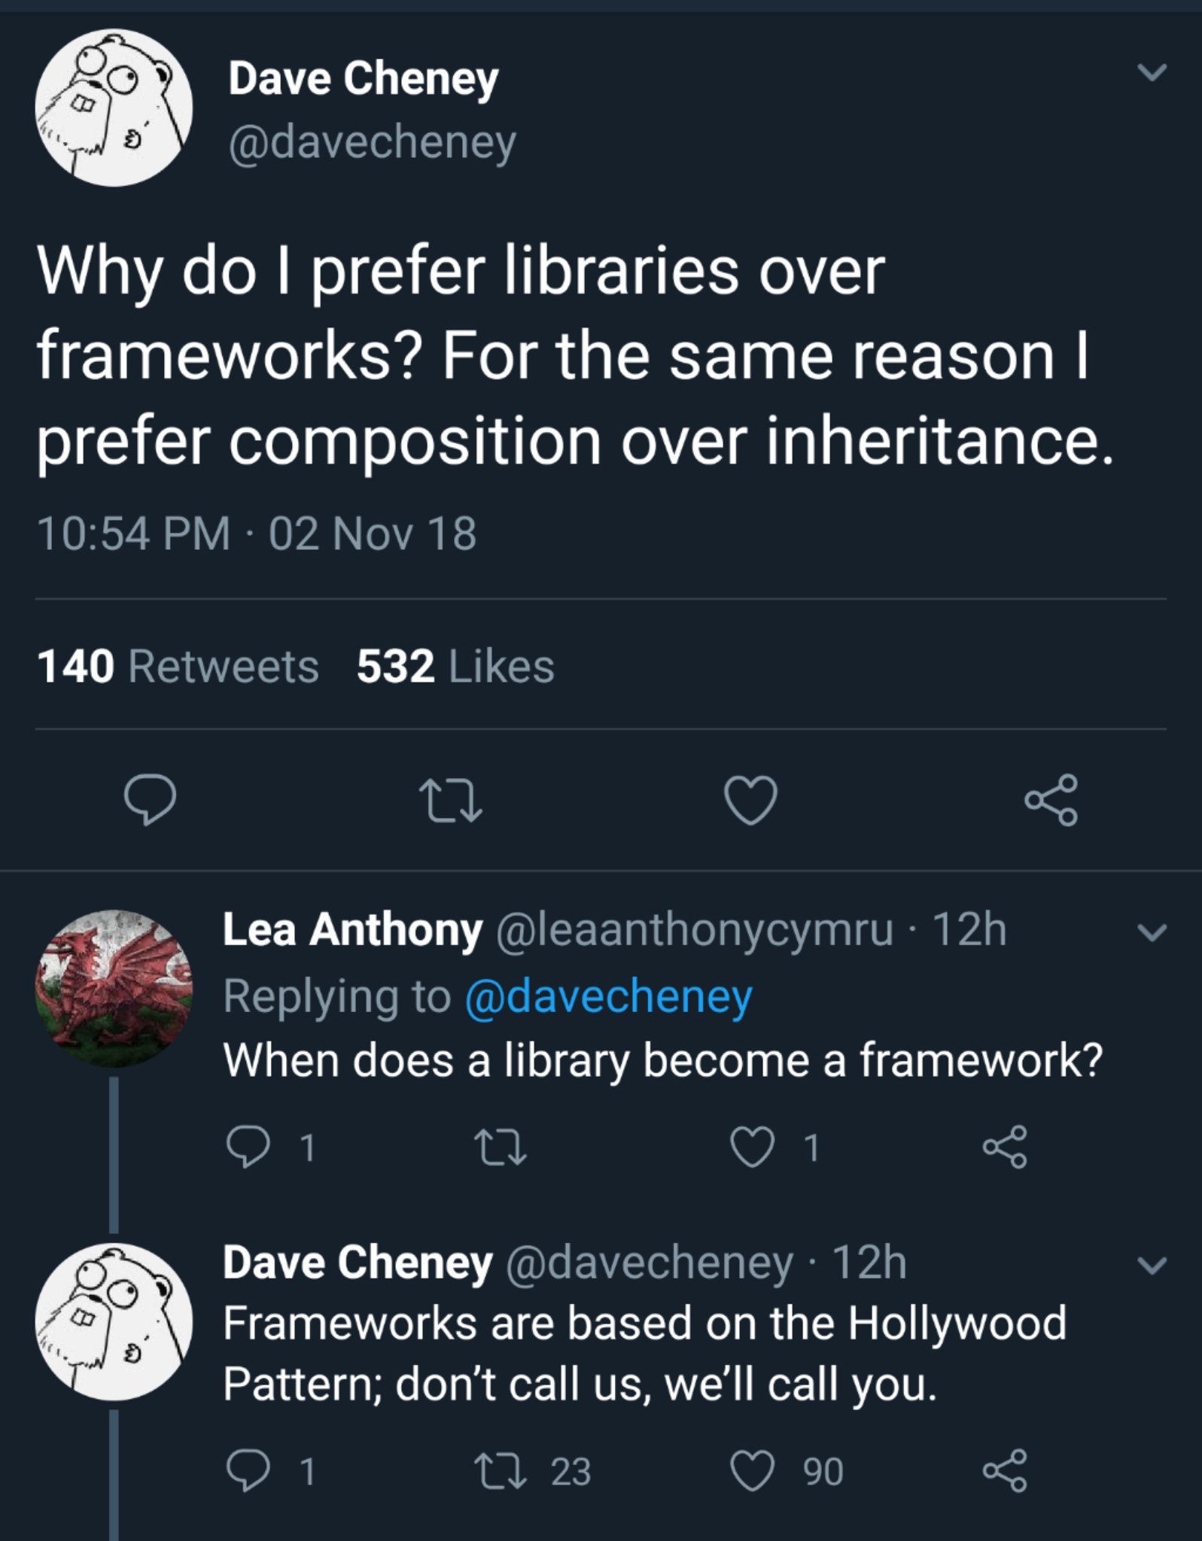The image size is (1202, 1541).
Task: Share the Hollywood Pattern reply
Action: click(x=1005, y=1471)
